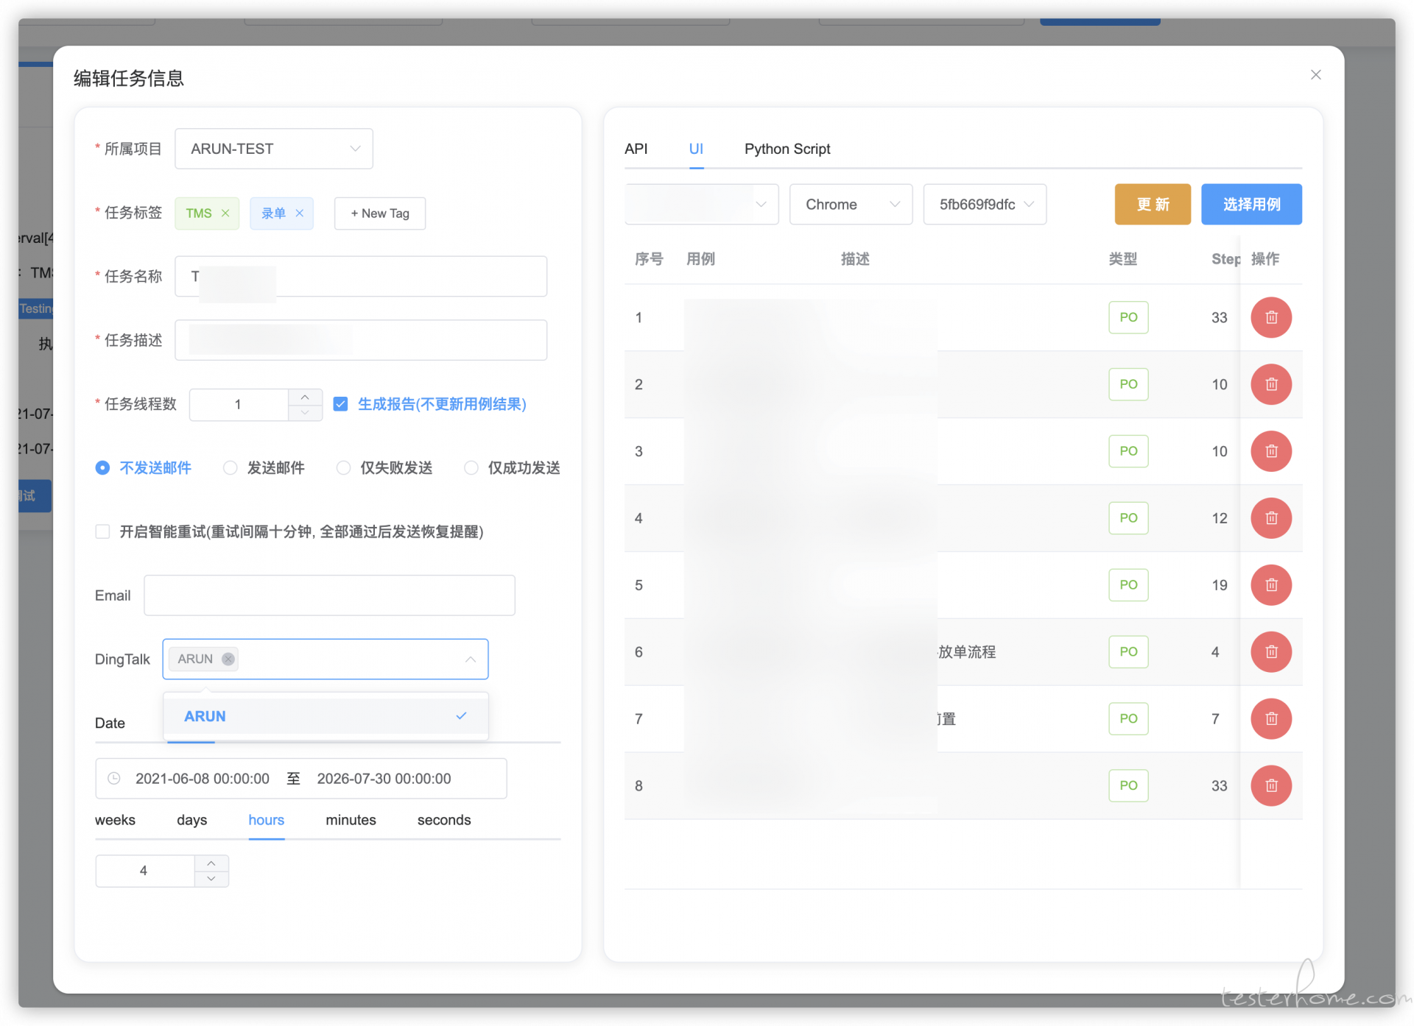Increase thread count with up arrow
This screenshot has height=1026, width=1414.
[x=305, y=397]
